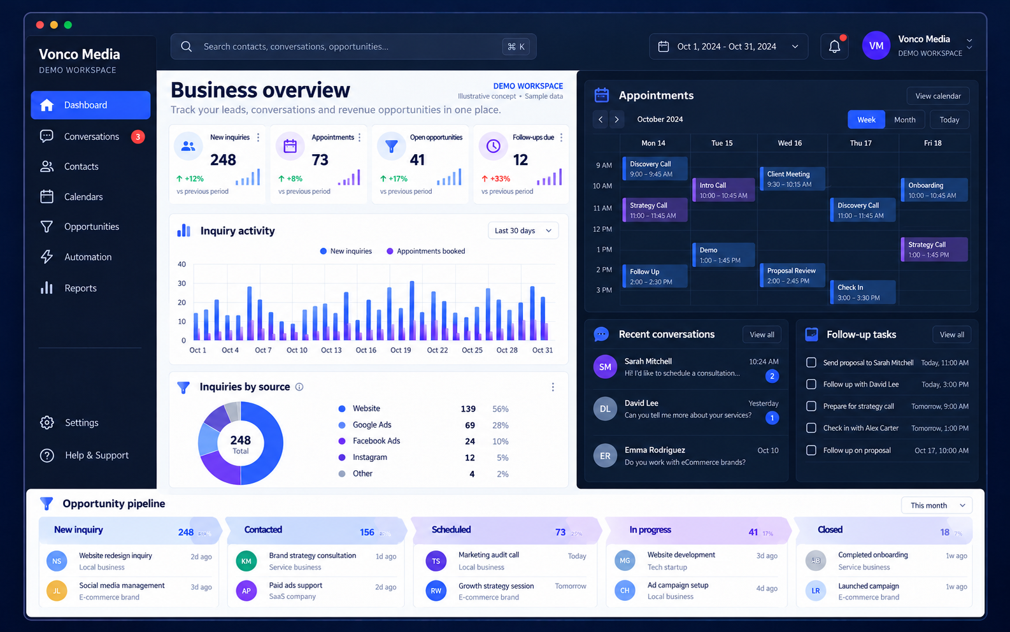Check Prepare for strategy call task

811,406
